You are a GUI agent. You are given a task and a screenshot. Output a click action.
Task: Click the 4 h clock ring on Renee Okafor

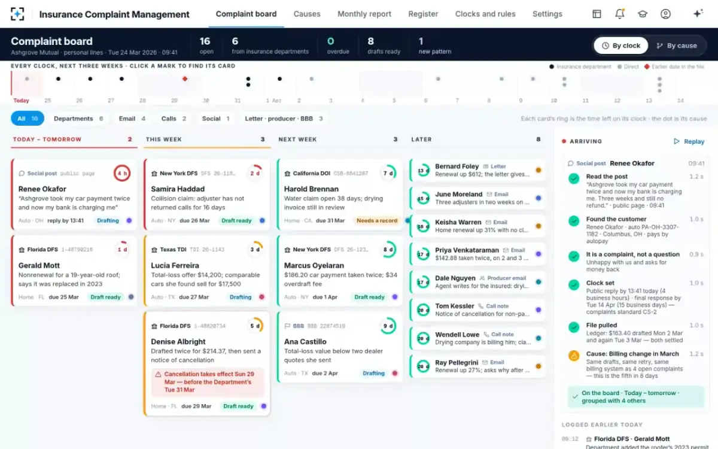[x=122, y=174]
